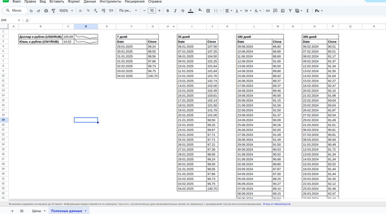Viewport: 386px width, 214px height.
Task: Click the undo arrow icon
Action: pyautogui.click(x=31, y=11)
